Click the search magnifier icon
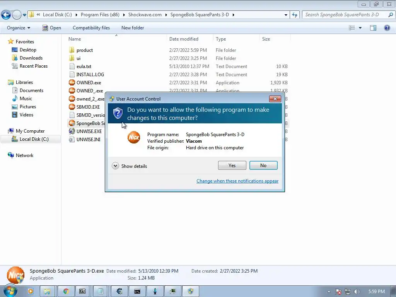The image size is (396, 297). click(391, 15)
